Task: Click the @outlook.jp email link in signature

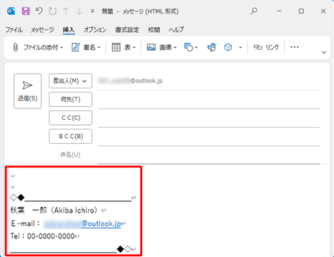Action: [x=101, y=224]
